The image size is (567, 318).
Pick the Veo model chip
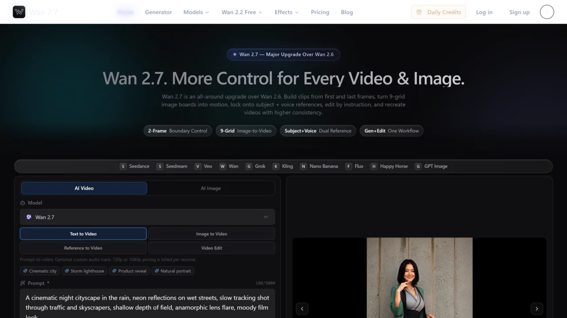pyautogui.click(x=203, y=166)
